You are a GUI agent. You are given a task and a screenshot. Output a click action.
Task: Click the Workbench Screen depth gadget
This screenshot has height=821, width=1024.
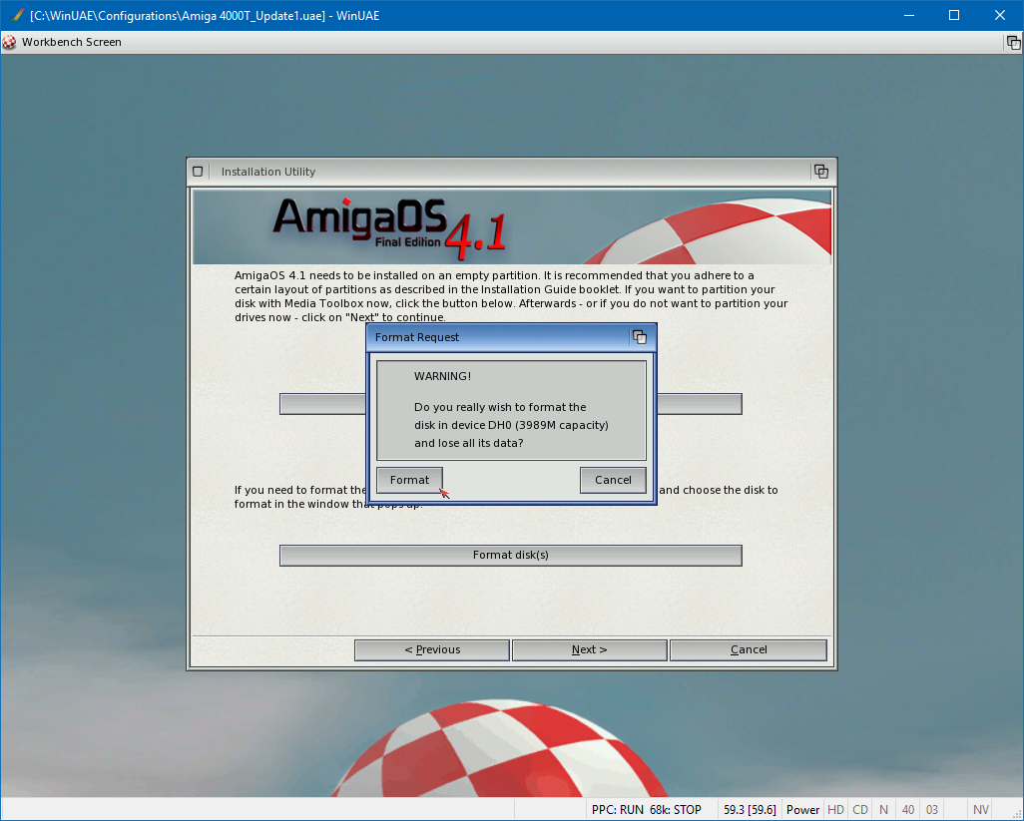pos(1013,42)
